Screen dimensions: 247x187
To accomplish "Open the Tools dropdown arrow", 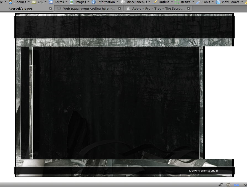I will [213, 2].
